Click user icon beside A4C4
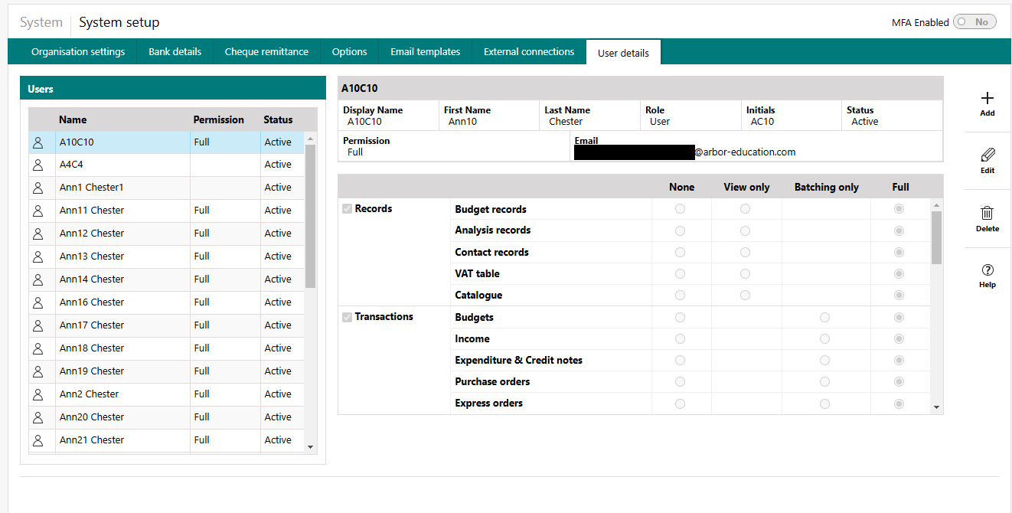The image size is (1012, 513). 38,165
